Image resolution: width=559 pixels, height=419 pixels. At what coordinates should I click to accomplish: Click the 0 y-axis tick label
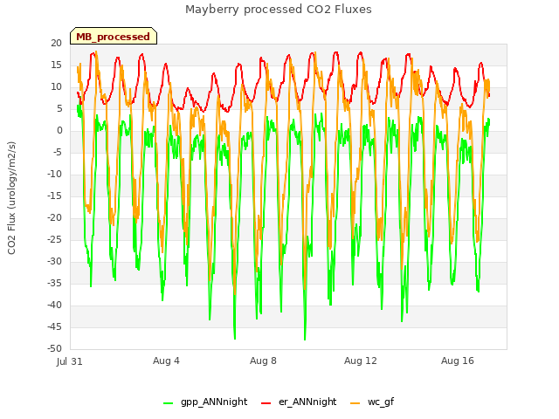(x=59, y=130)
